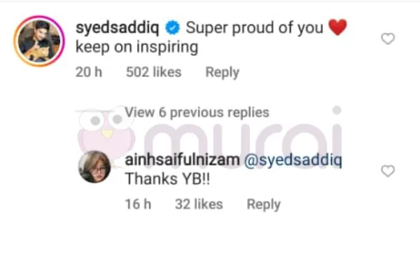
Task: Click the 16 h timestamp
Action: [138, 204]
